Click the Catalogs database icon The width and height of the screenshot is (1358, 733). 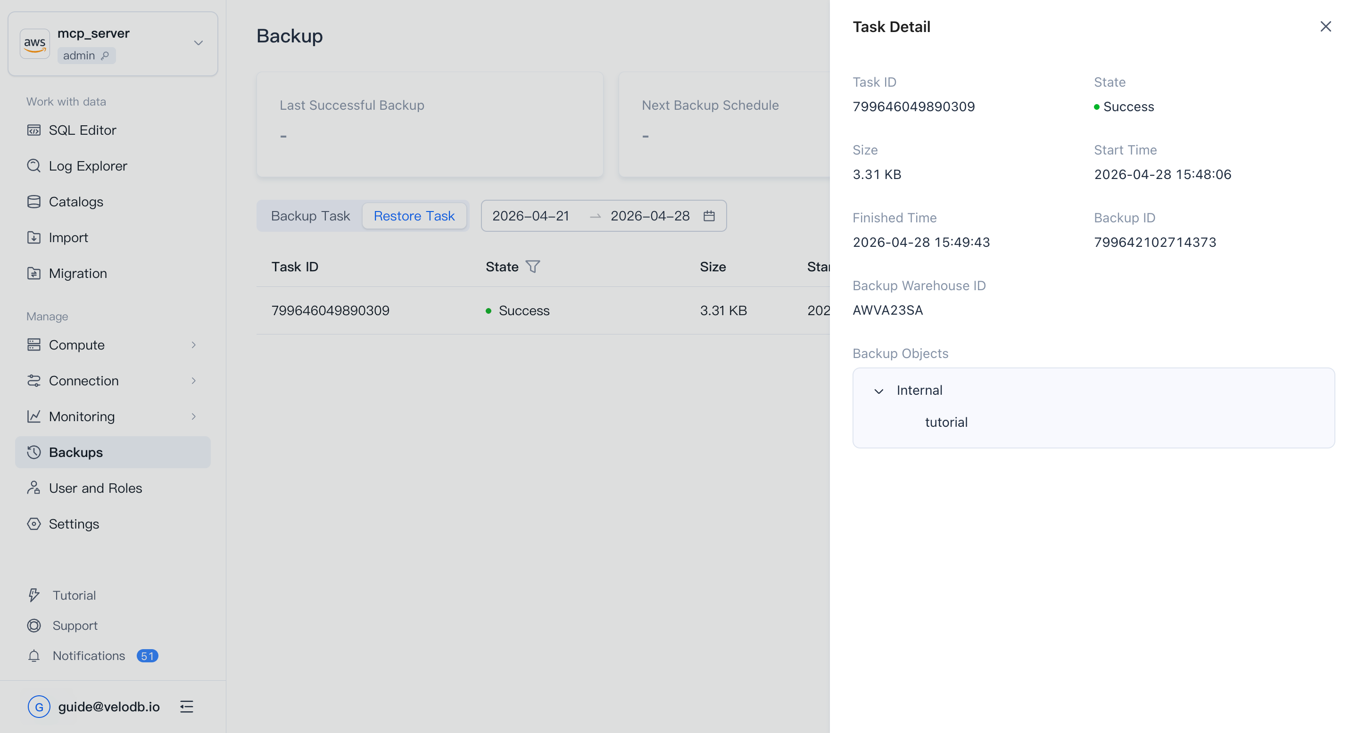point(34,202)
